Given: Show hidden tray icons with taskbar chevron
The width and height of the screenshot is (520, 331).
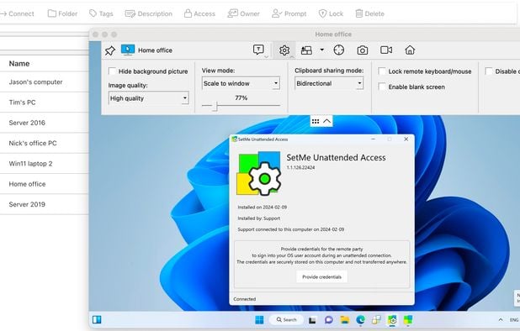Looking at the screenshot, I should (x=501, y=320).
